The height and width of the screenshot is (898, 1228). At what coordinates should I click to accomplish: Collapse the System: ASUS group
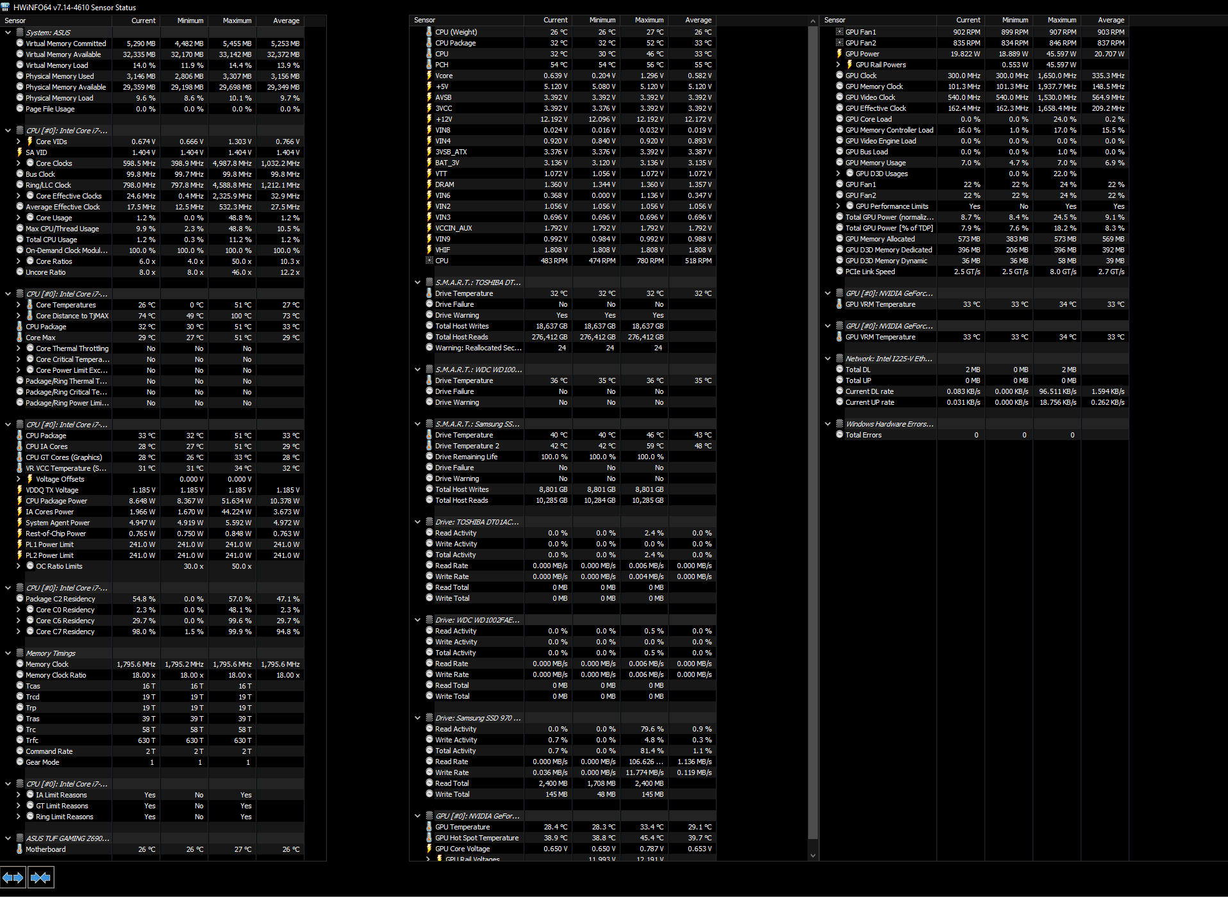tap(8, 32)
